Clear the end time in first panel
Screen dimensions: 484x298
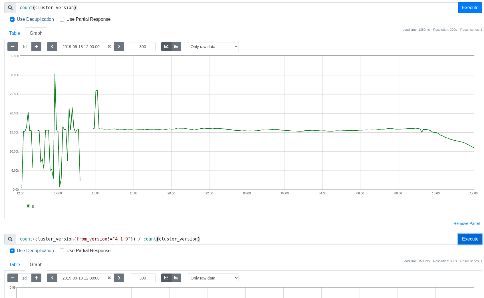(x=109, y=47)
